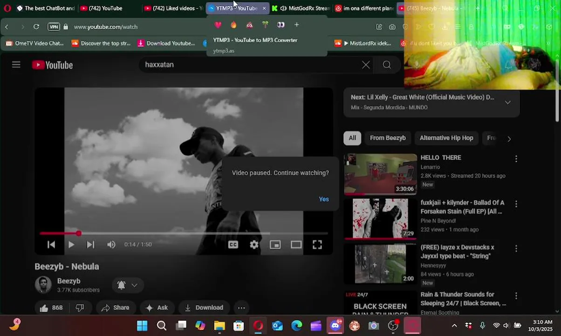Open options for fuxkjaii + kilynder video

516,204
